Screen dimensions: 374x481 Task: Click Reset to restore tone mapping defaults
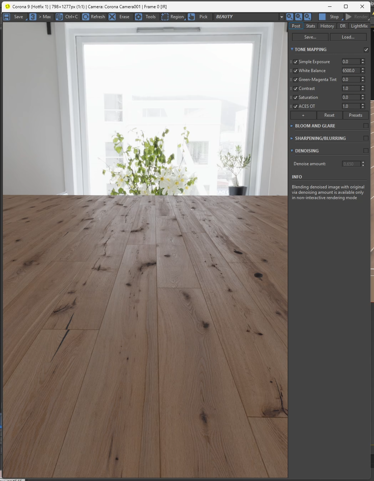click(329, 115)
